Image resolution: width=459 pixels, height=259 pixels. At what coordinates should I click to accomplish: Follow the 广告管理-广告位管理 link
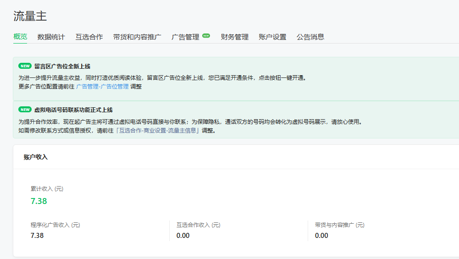tap(102, 87)
